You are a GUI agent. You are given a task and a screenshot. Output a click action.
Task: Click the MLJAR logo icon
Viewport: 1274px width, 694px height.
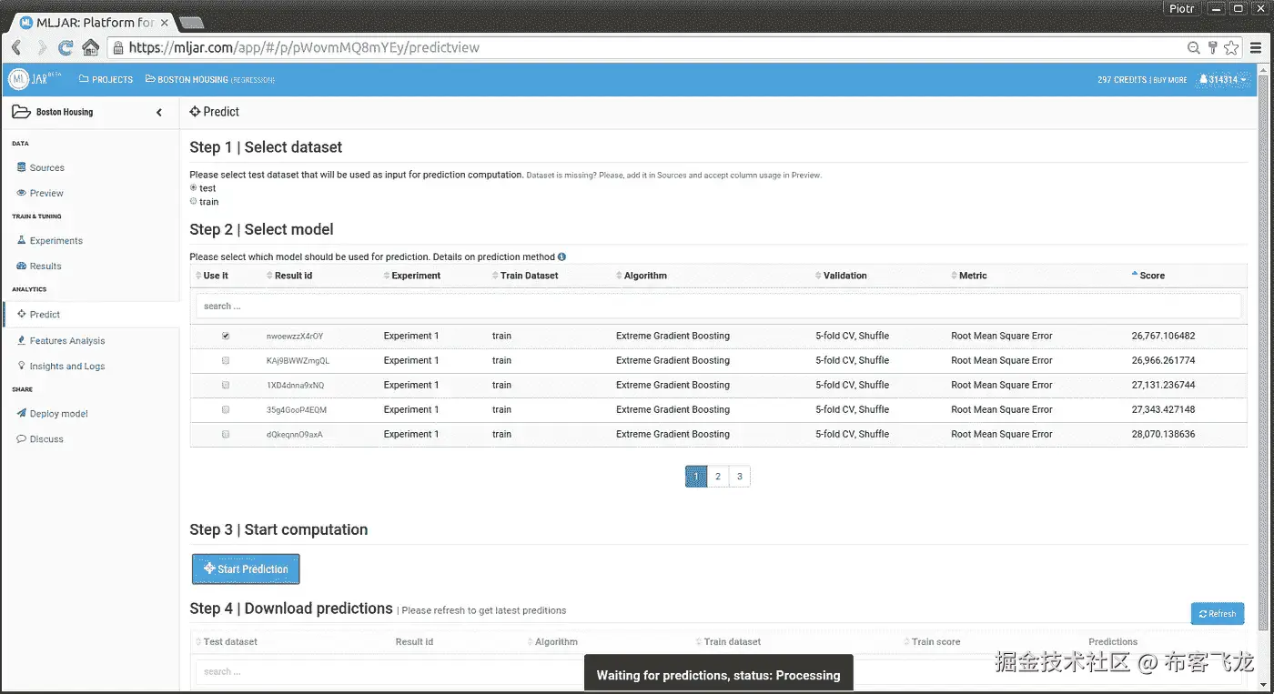(x=19, y=79)
